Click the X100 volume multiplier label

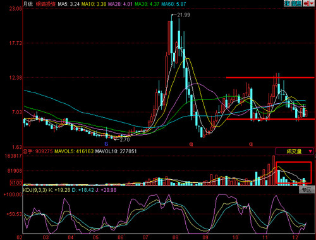[x=16, y=183]
